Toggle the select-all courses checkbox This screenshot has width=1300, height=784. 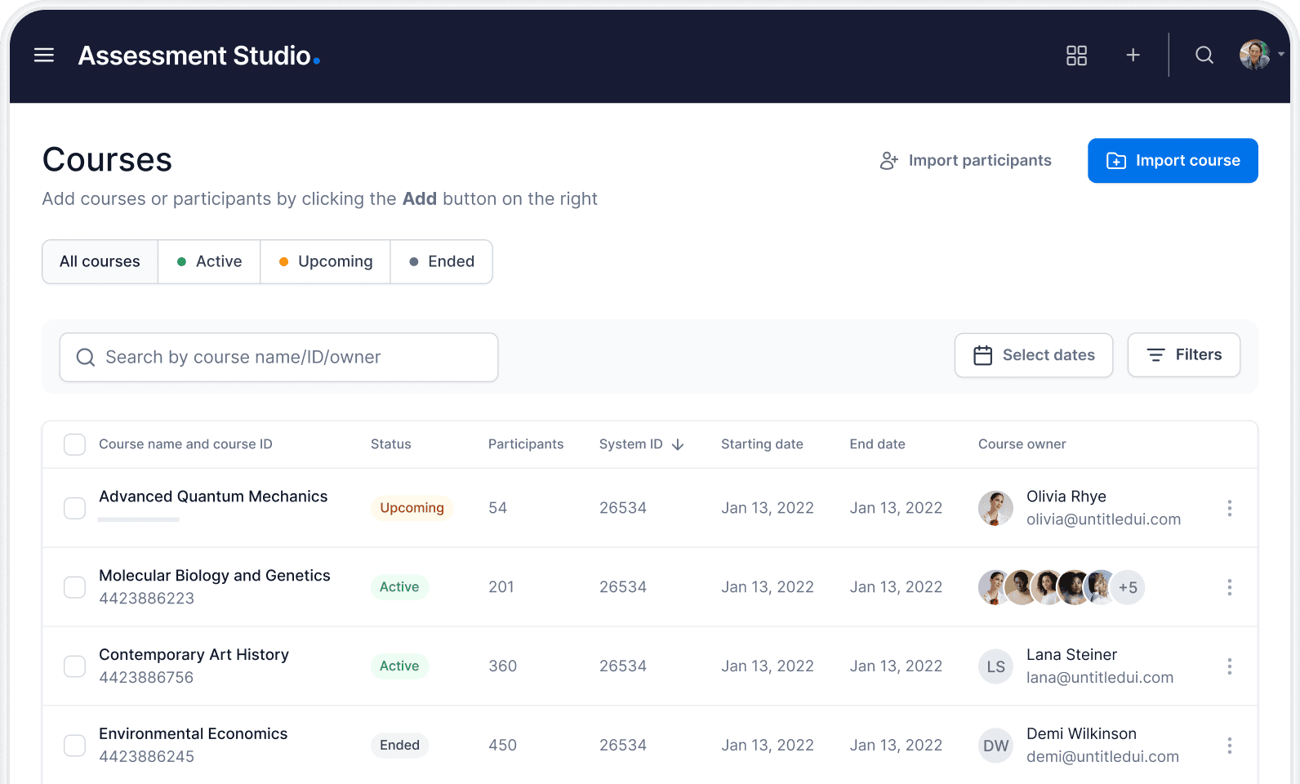pos(74,444)
